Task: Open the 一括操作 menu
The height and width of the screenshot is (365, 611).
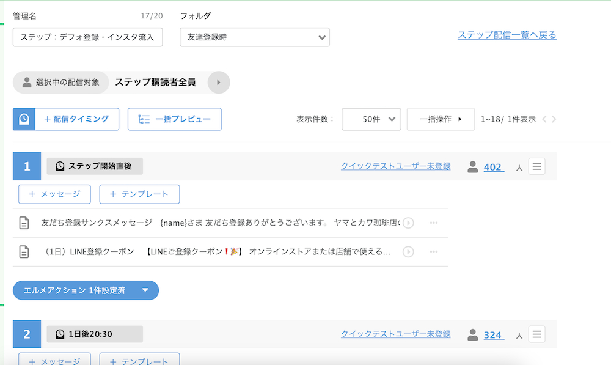Action: [x=441, y=119]
